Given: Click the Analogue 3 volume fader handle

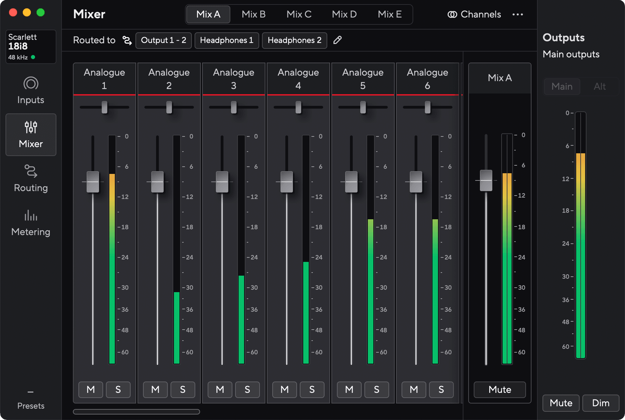Looking at the screenshot, I should (222, 182).
